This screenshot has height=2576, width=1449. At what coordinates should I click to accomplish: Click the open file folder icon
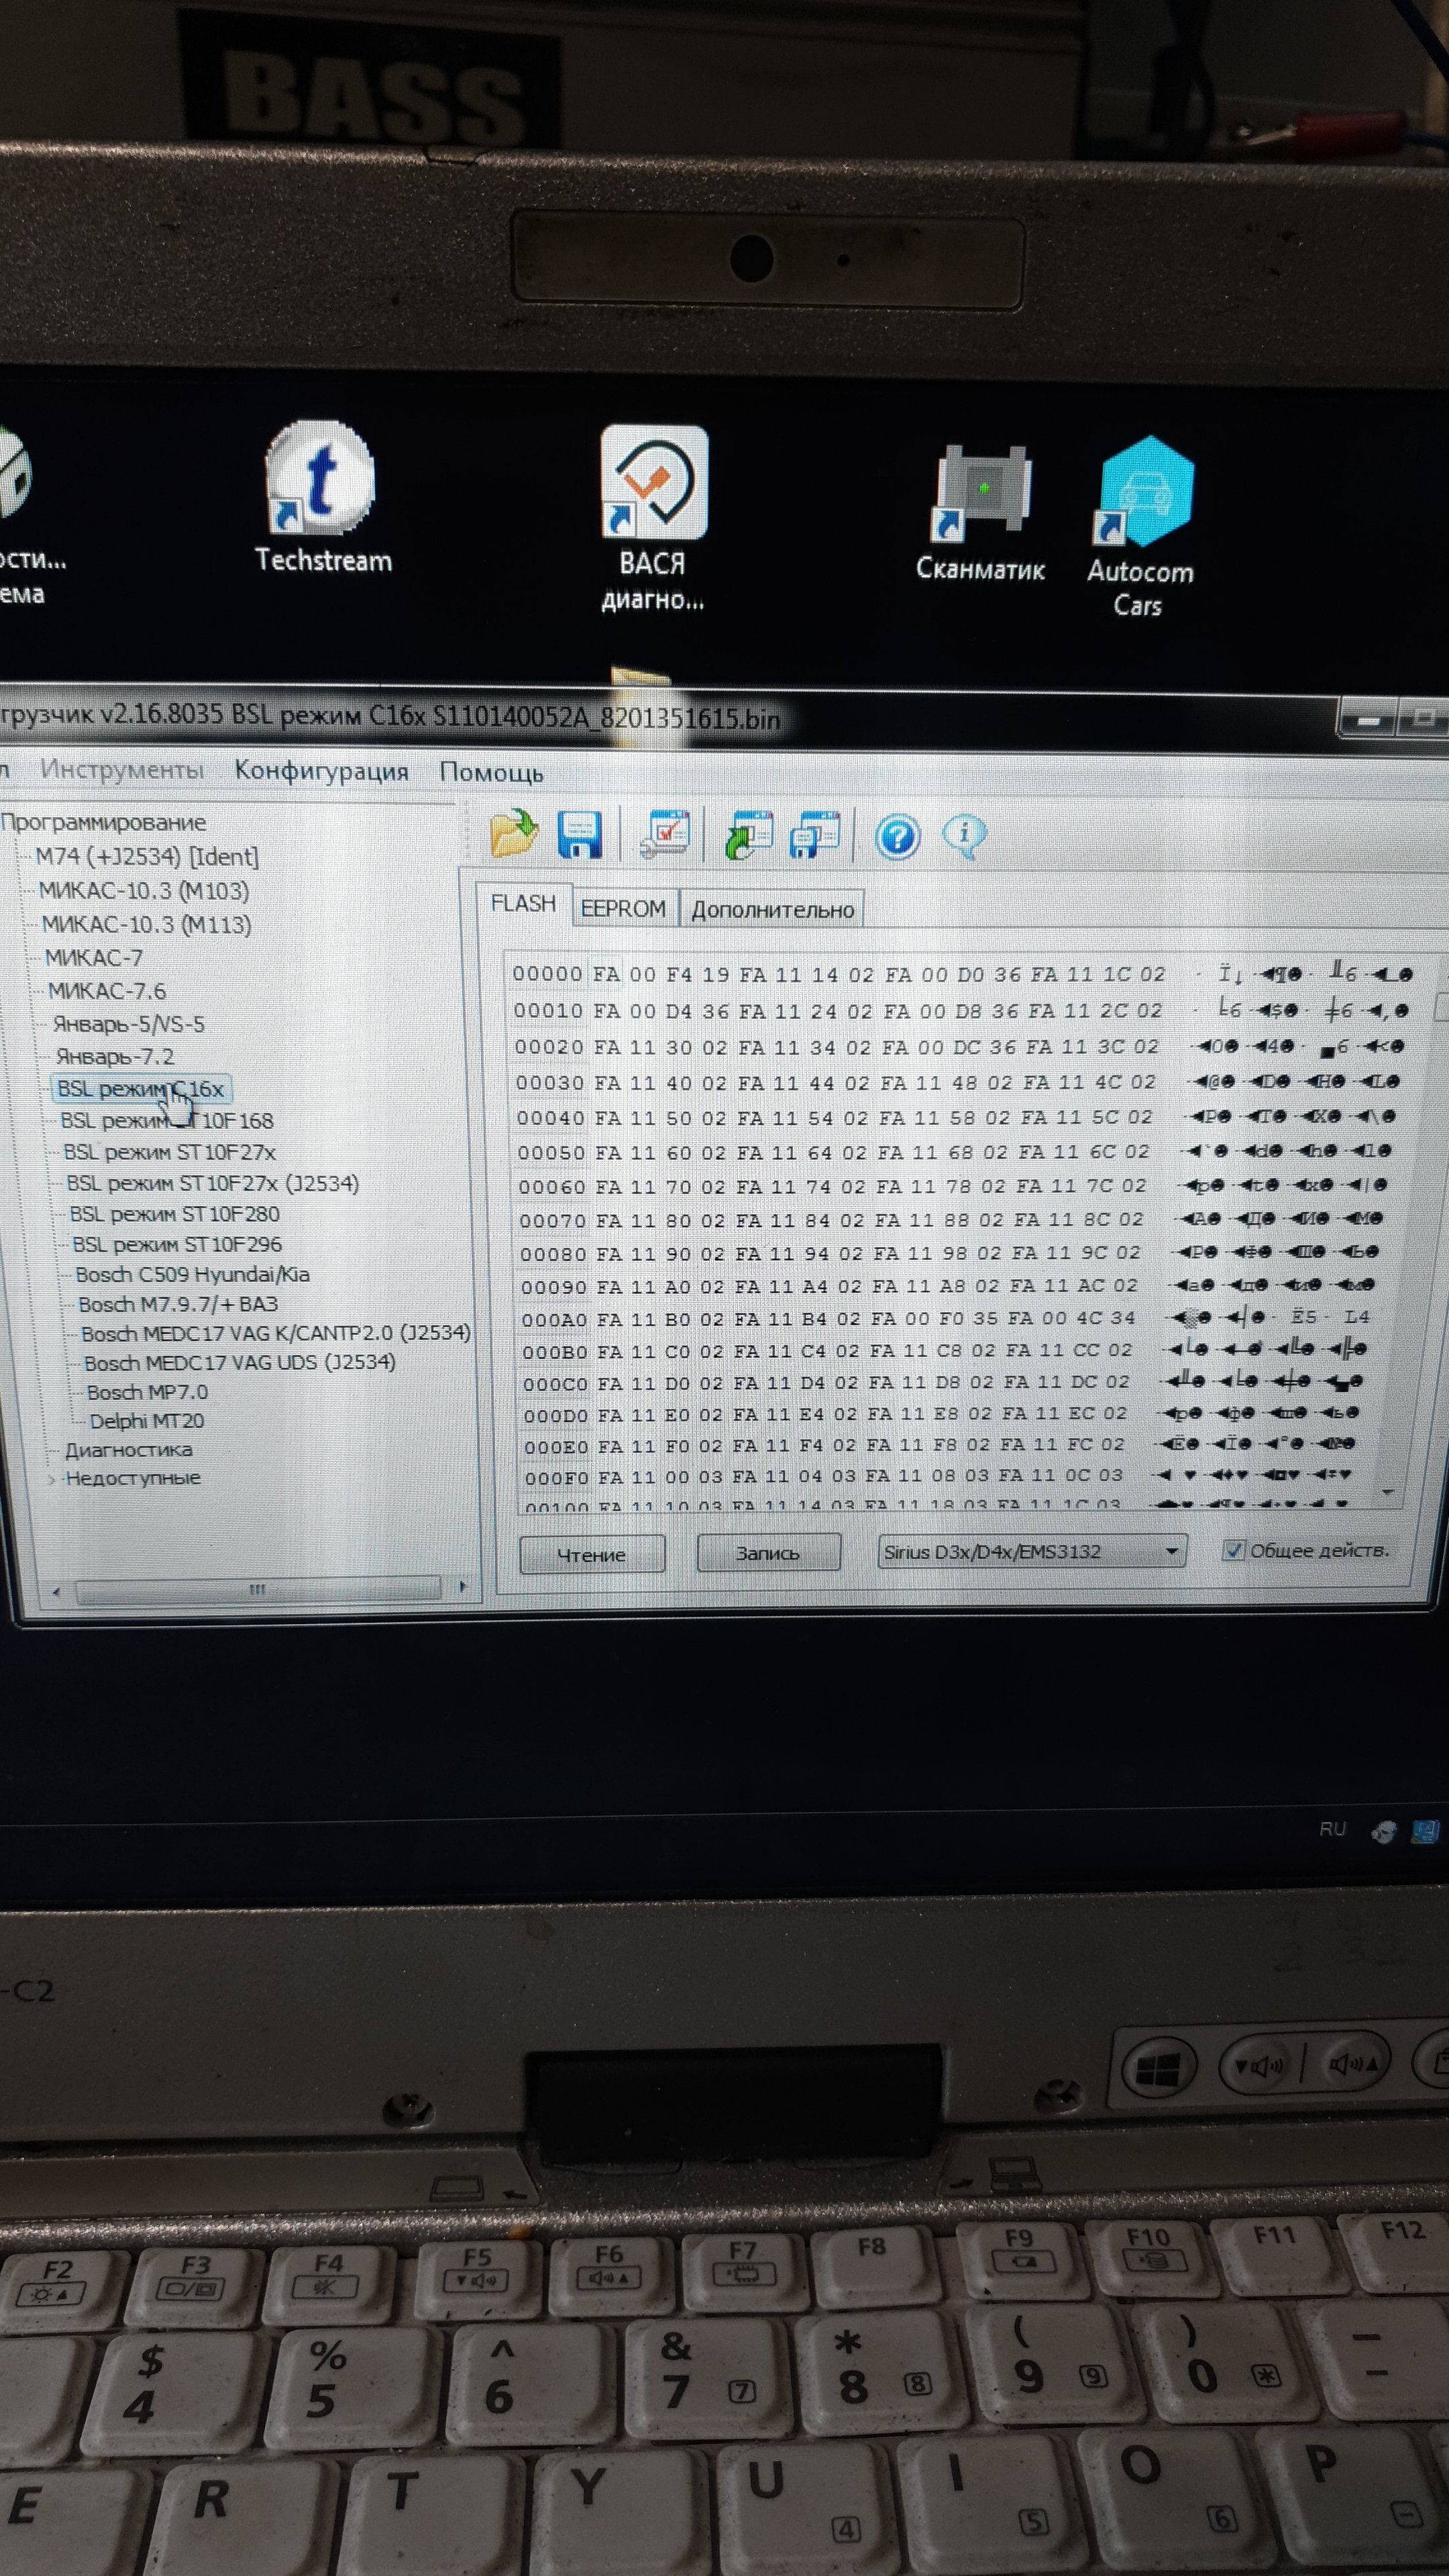pos(514,833)
